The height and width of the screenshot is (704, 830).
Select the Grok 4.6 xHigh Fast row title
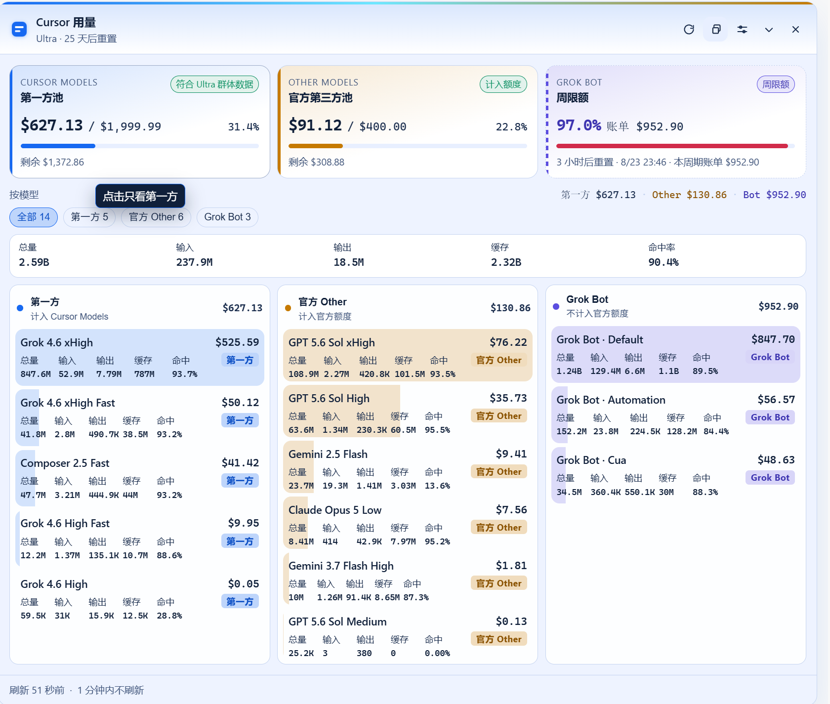68,403
